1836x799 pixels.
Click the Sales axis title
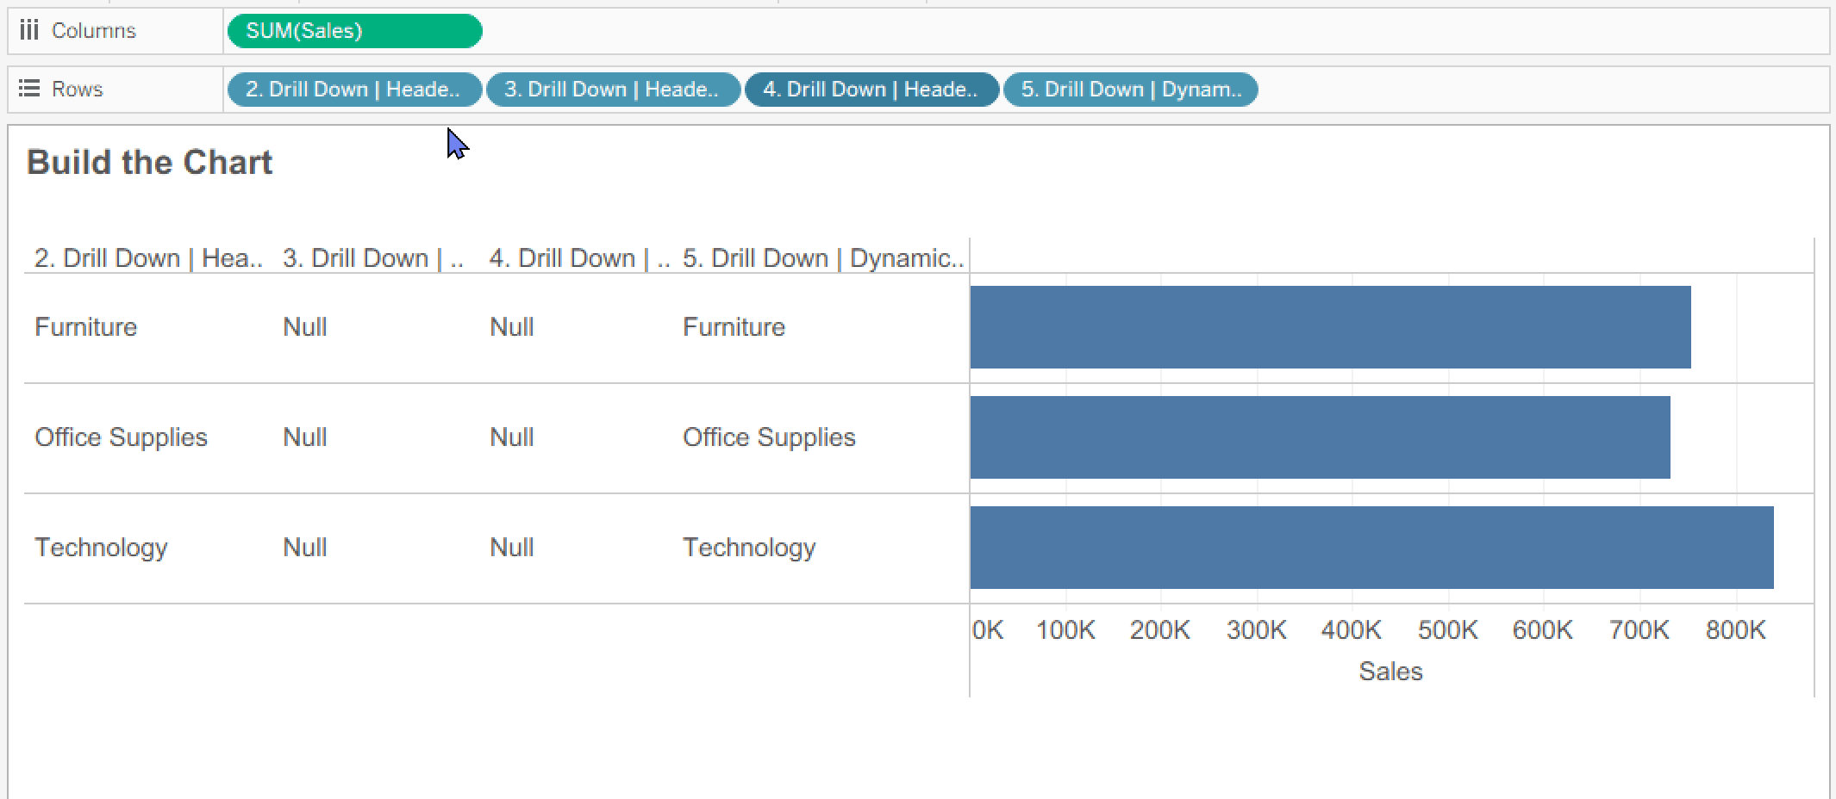coord(1390,672)
